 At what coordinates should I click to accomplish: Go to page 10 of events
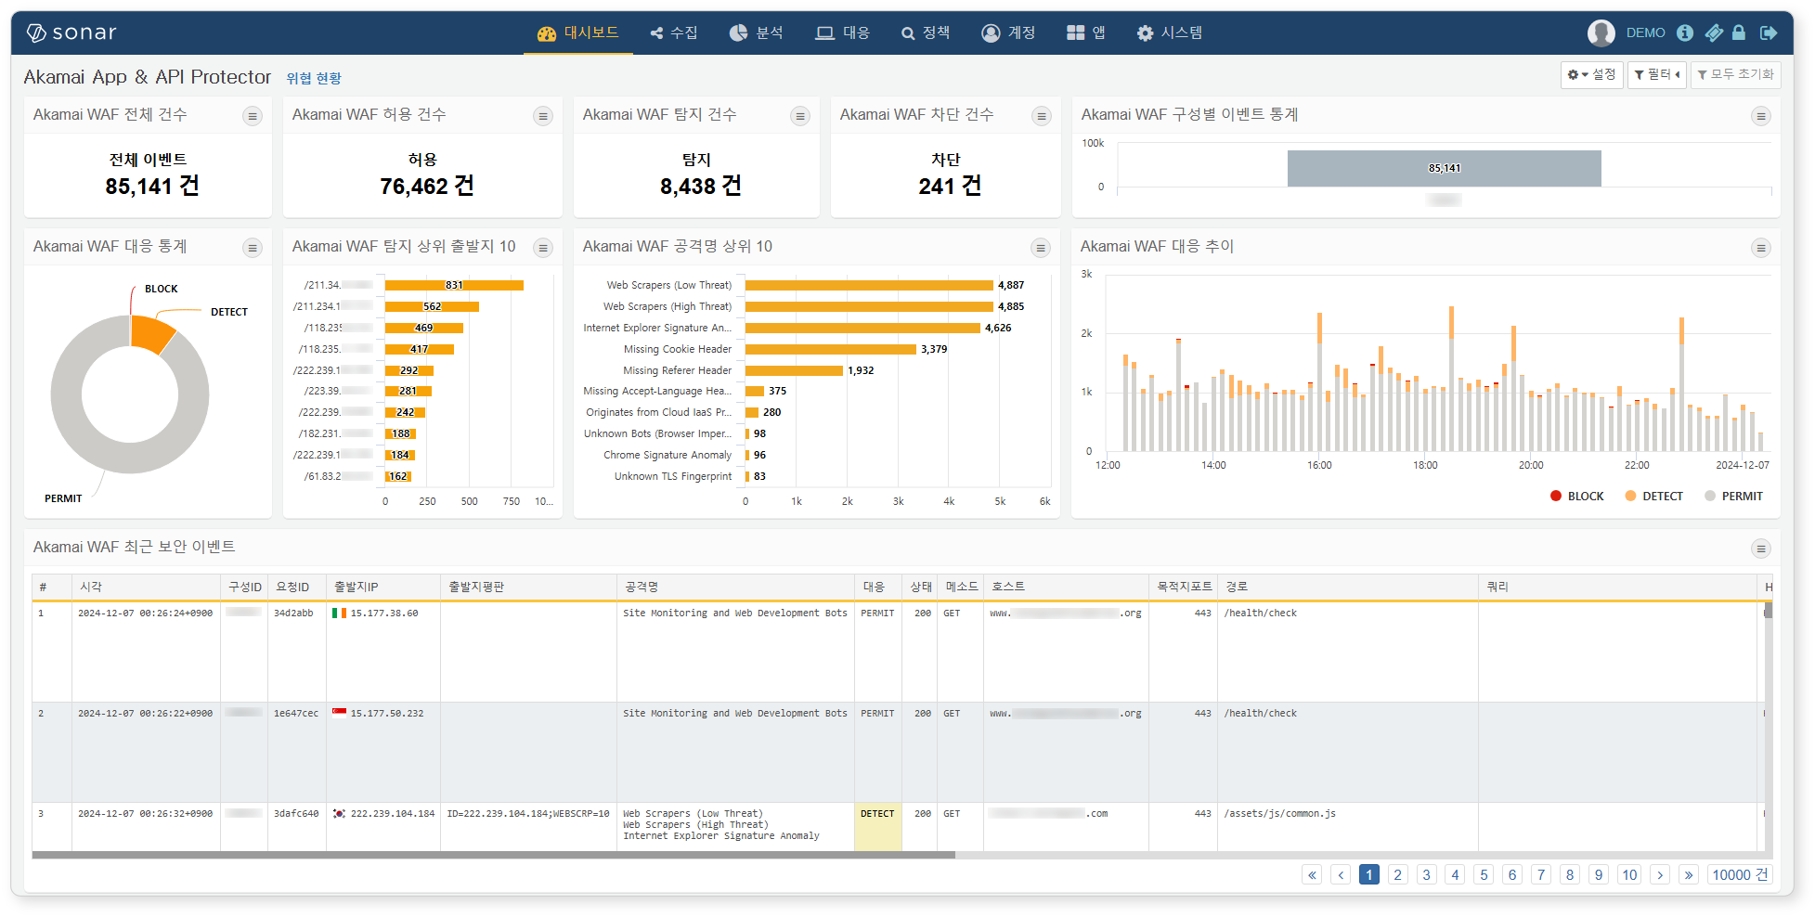click(x=1629, y=875)
